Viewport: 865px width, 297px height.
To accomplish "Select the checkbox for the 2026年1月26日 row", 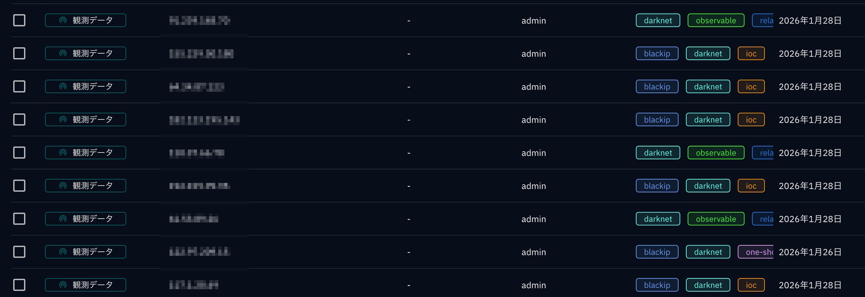I will [x=19, y=252].
